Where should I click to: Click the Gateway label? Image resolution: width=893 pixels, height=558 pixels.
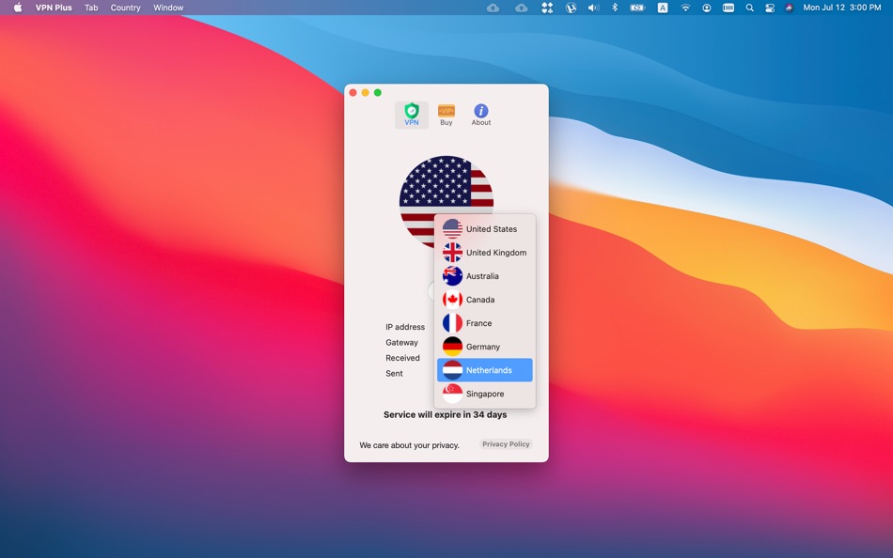coord(401,342)
